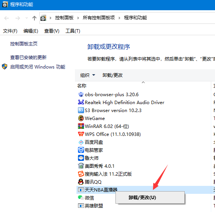Select the WeGame entry
The image size is (215, 212).
(95, 118)
